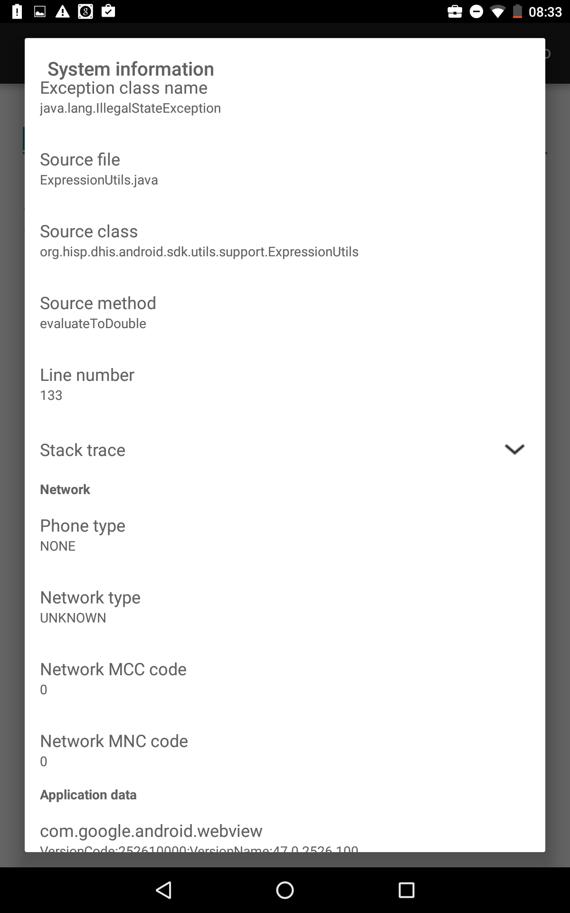
Task: Expand the Stack trace chevron arrow
Action: coord(514,449)
